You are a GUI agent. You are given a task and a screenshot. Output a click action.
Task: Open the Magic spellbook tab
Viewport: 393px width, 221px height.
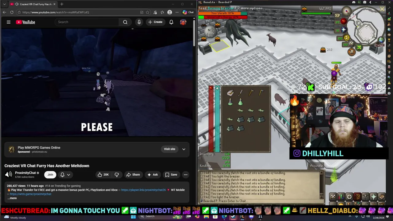(381, 197)
